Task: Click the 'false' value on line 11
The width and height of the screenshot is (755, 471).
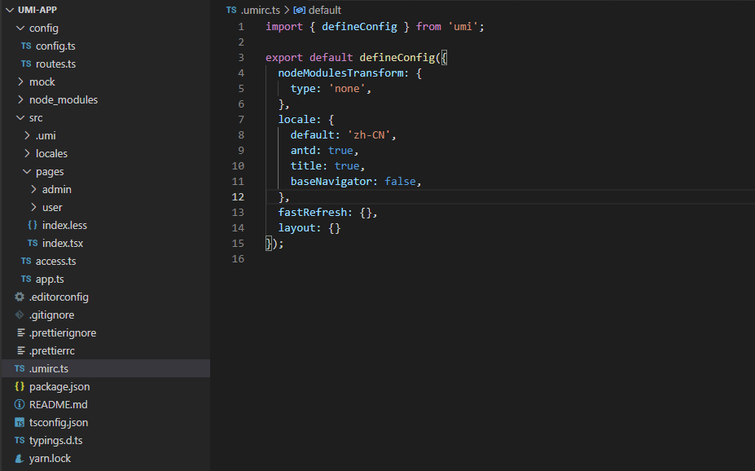Action: [x=400, y=182]
